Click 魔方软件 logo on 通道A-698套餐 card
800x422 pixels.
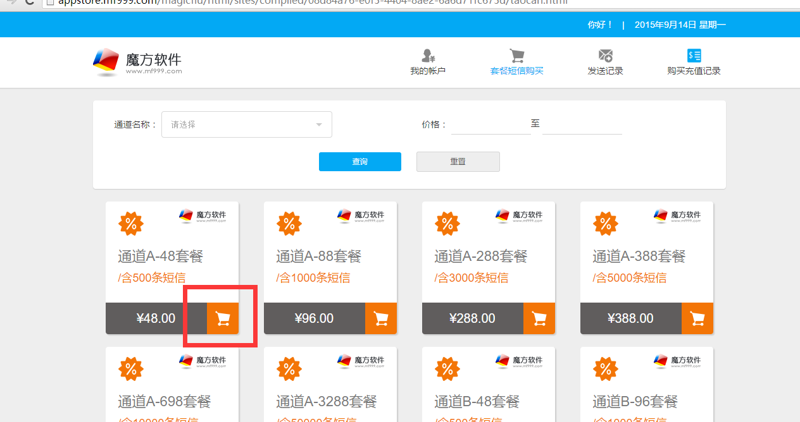click(203, 361)
